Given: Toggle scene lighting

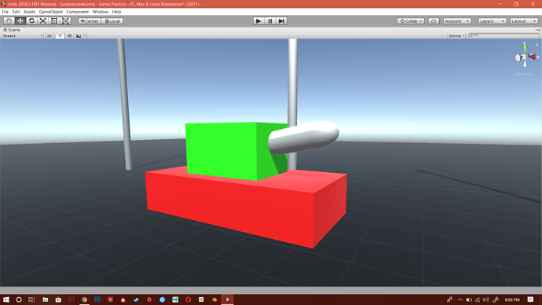Looking at the screenshot, I should click(x=60, y=35).
